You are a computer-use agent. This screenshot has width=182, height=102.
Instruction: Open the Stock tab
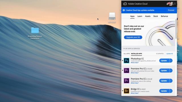(x=156, y=16)
